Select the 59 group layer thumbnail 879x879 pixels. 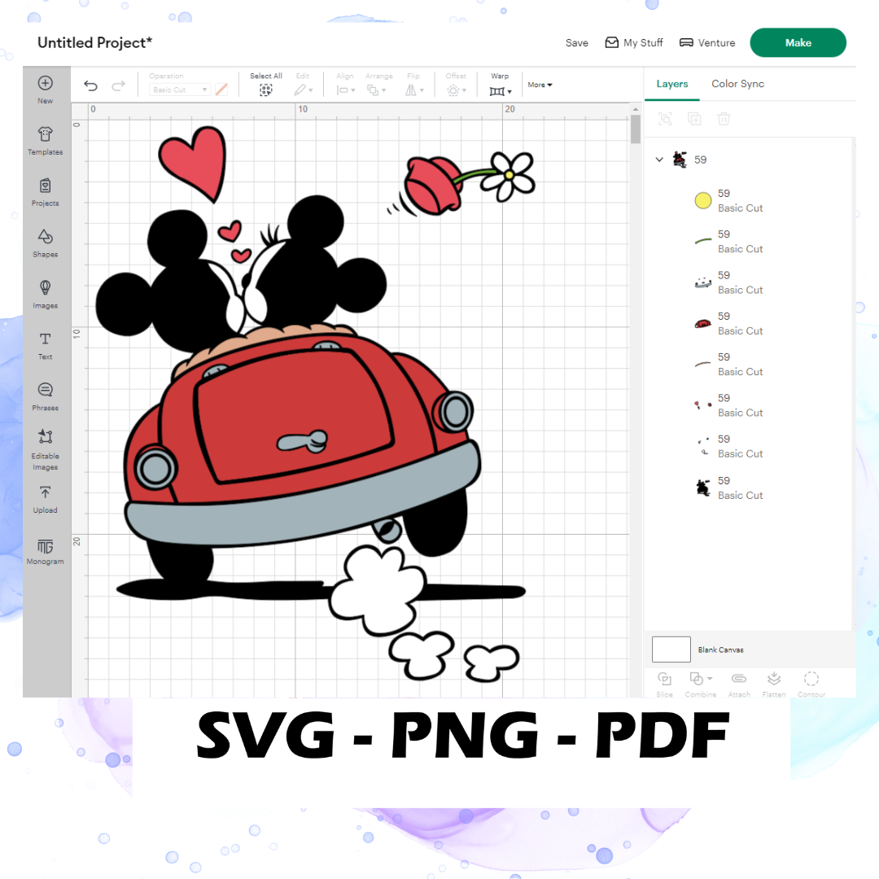pos(680,160)
